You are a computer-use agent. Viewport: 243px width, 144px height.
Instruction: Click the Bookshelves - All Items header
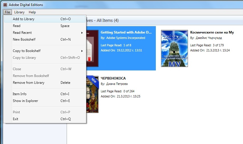(103, 20)
